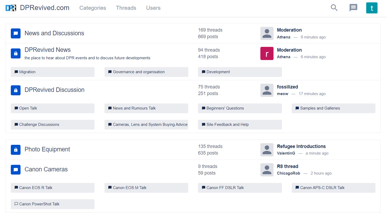Open the Open Talk subforum

(x=53, y=108)
